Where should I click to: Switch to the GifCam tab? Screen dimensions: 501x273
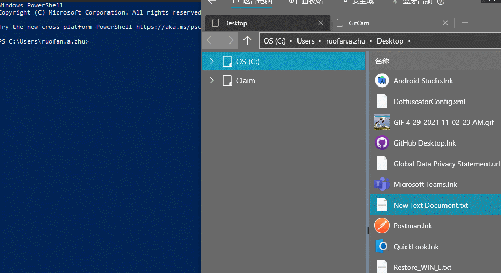393,23
